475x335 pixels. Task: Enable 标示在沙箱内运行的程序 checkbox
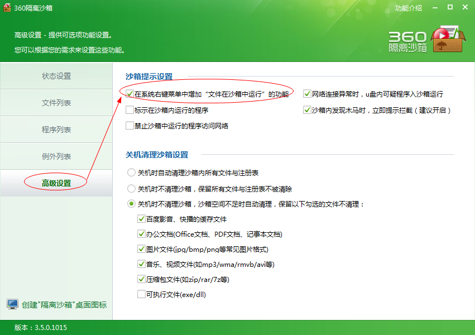pos(129,110)
